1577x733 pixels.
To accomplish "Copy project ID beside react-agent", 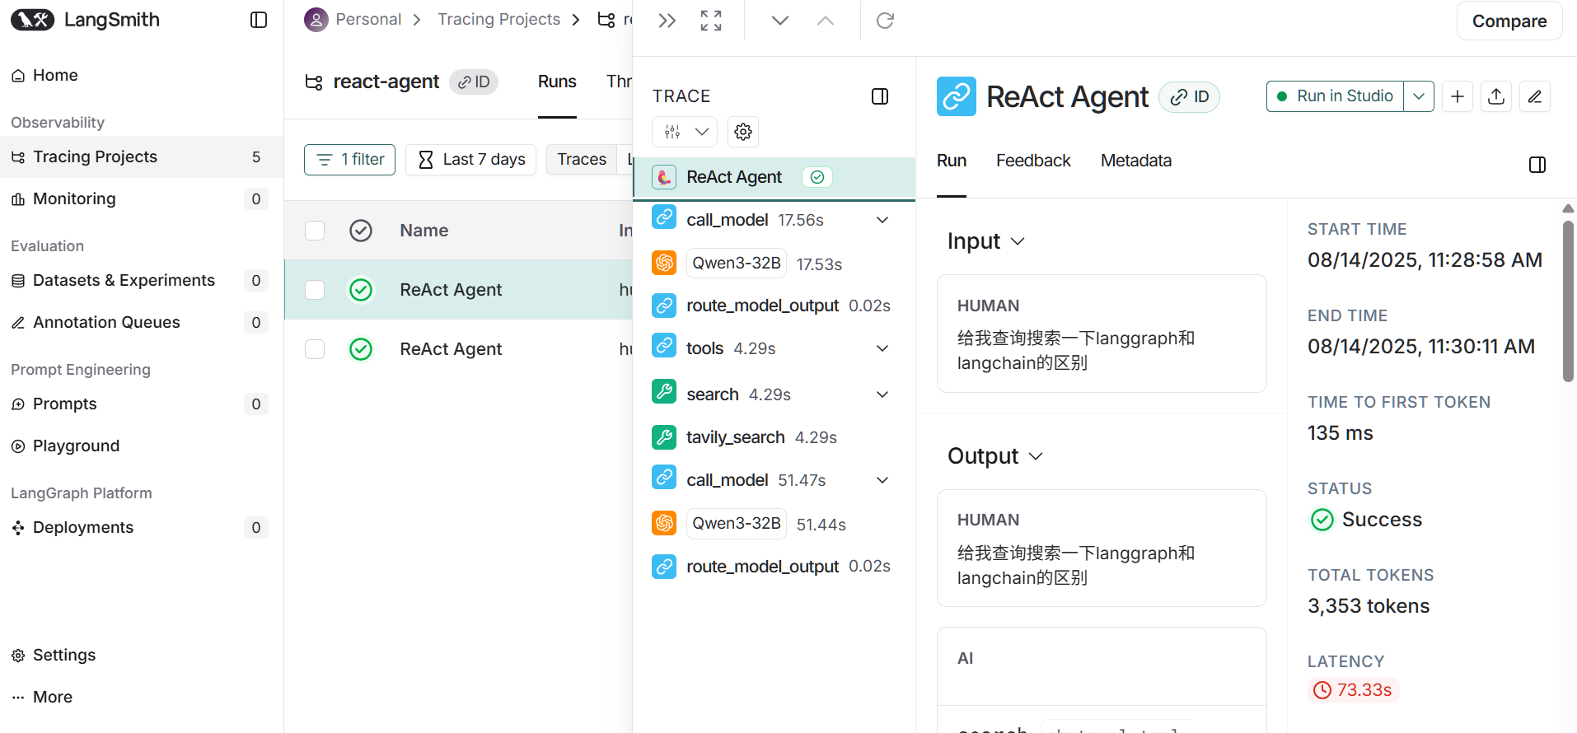I will pos(474,82).
